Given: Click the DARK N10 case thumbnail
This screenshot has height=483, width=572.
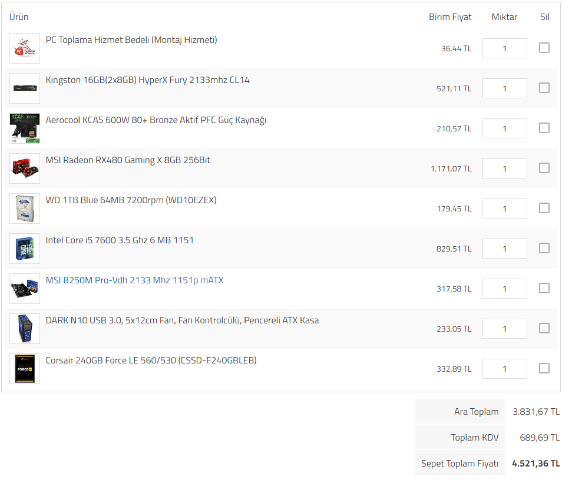Looking at the screenshot, I should (25, 329).
